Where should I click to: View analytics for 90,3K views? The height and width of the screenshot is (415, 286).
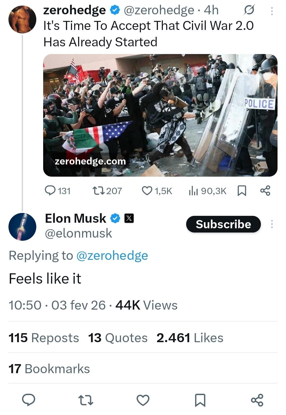tap(208, 191)
